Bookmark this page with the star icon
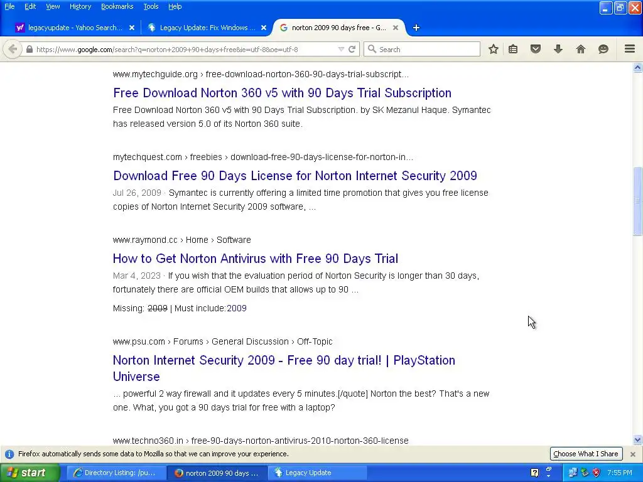 (494, 49)
